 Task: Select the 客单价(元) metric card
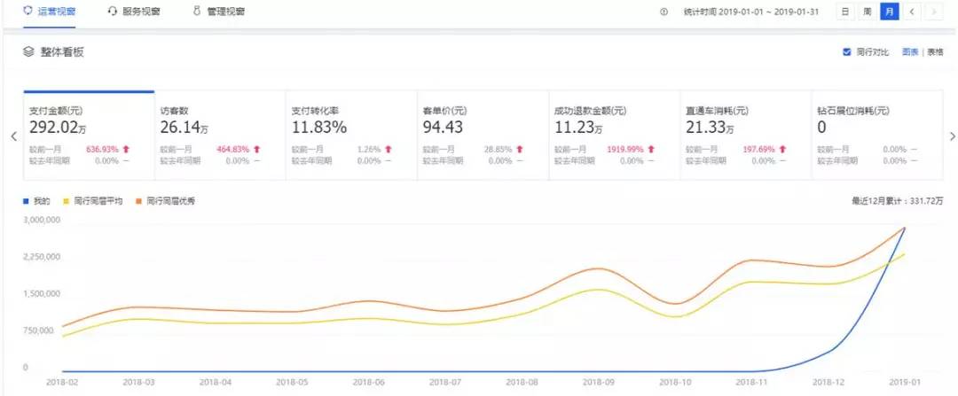coord(483,136)
